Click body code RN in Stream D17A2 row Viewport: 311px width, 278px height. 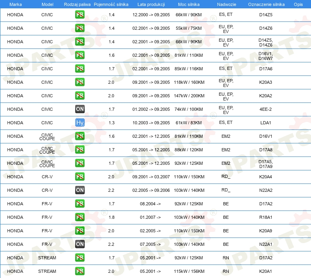click(x=226, y=258)
